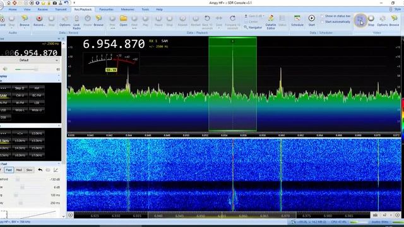Select the AM mode button
The image size is (404, 227).
[x=37, y=88]
